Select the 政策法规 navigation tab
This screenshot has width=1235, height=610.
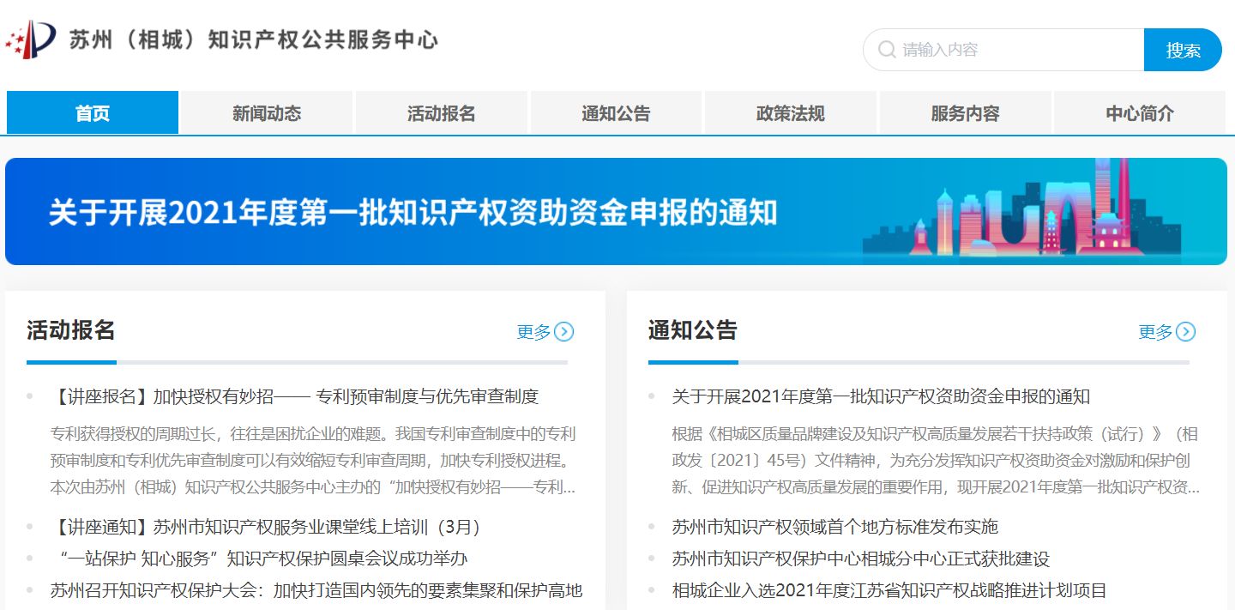tap(791, 113)
